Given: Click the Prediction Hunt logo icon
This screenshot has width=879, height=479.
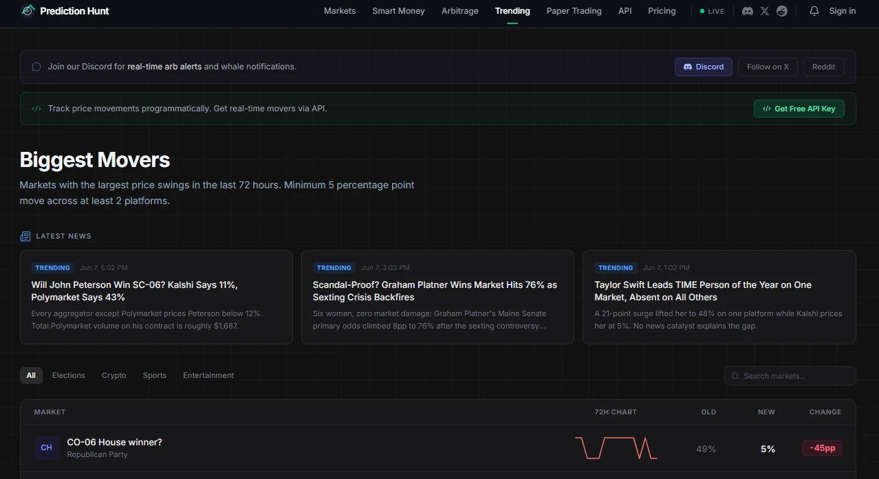Looking at the screenshot, I should [x=28, y=11].
